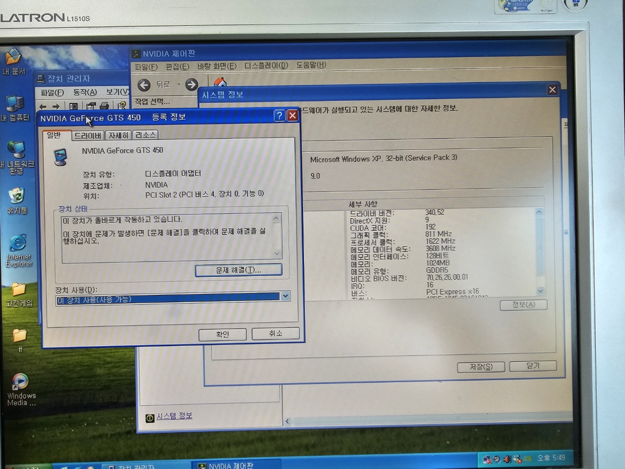Open the ff folder icon
Viewport: 625px width, 469px height.
click(x=20, y=340)
